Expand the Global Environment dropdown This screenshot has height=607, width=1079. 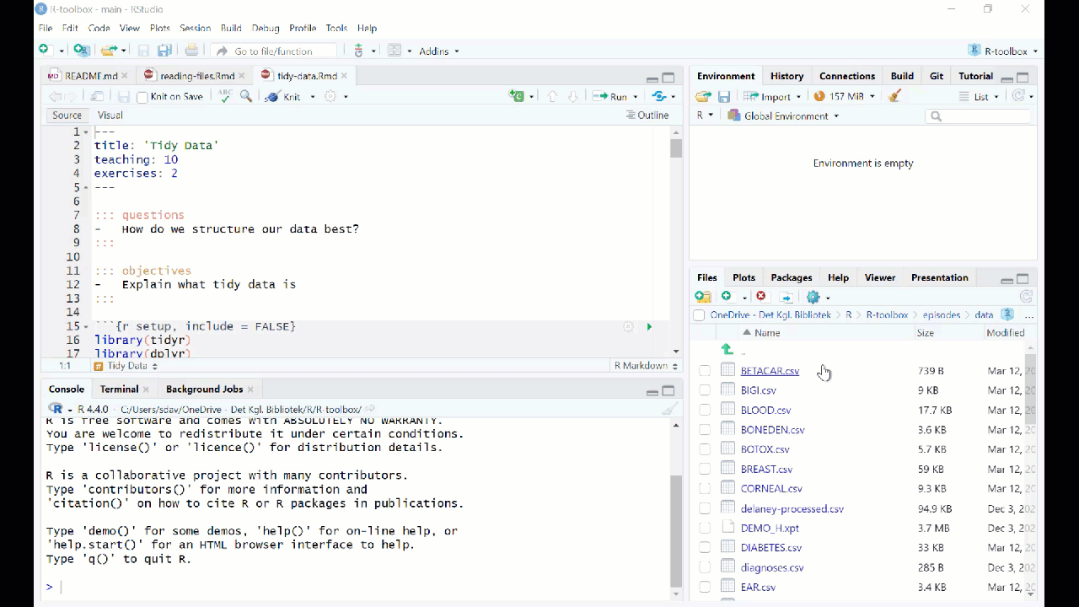[784, 115]
